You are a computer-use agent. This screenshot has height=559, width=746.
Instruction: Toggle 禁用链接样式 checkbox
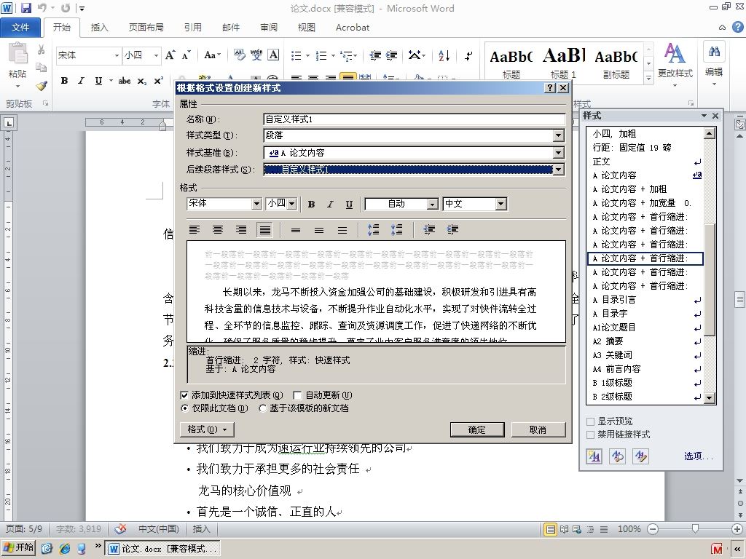pos(590,435)
